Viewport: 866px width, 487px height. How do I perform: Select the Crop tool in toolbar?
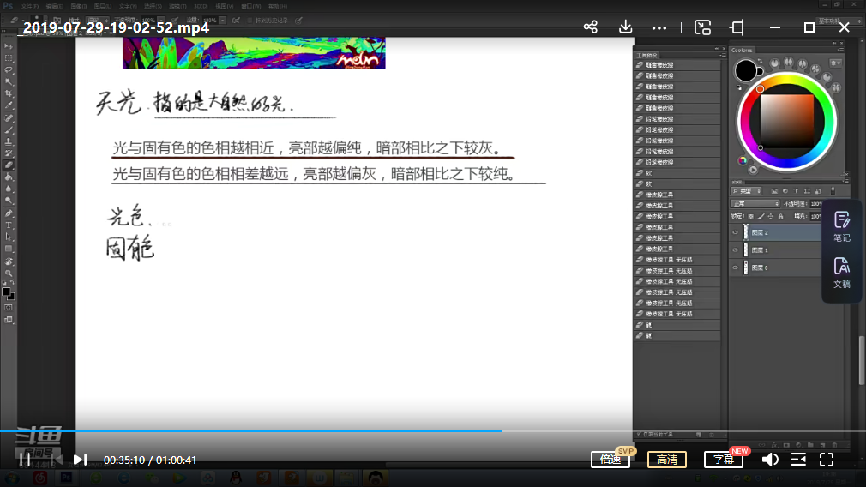click(x=9, y=93)
